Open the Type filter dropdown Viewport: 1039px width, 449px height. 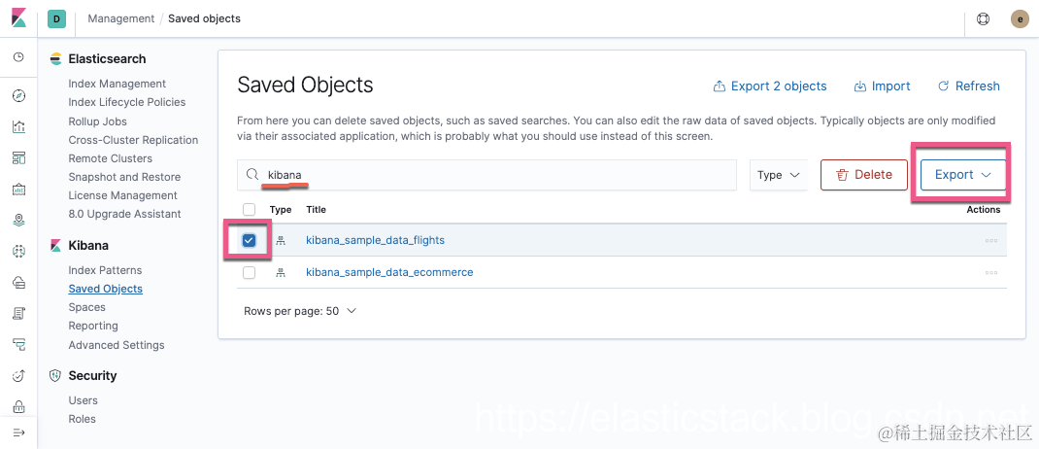[779, 175]
